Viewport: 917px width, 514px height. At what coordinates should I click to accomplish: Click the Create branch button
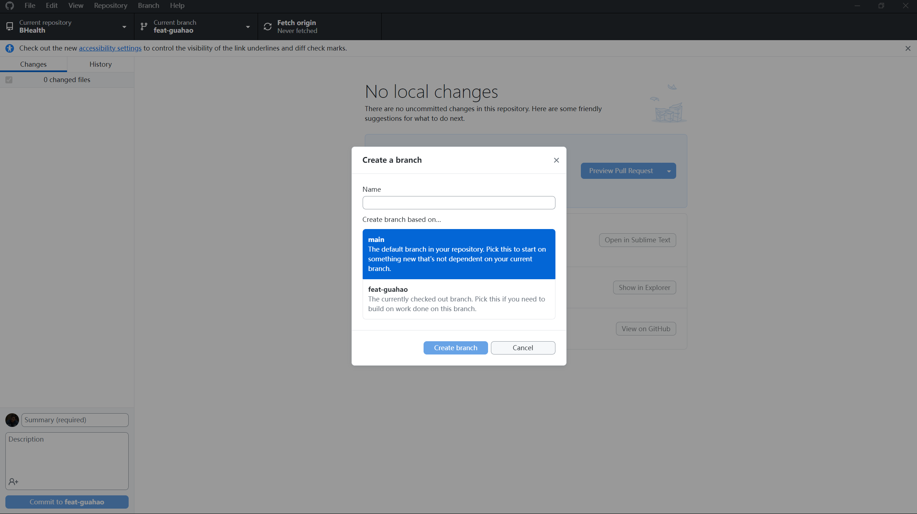[455, 348]
